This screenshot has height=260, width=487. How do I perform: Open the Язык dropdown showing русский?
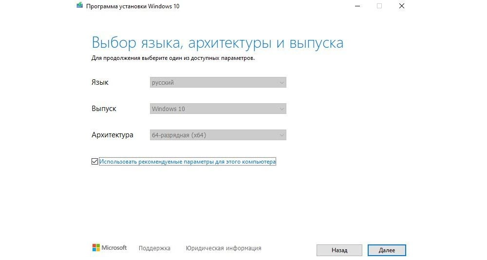pos(218,83)
